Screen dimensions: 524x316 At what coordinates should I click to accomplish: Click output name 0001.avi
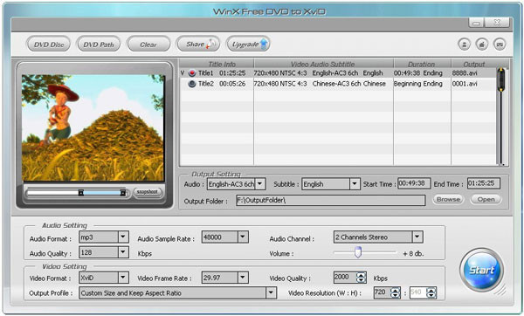pos(465,84)
